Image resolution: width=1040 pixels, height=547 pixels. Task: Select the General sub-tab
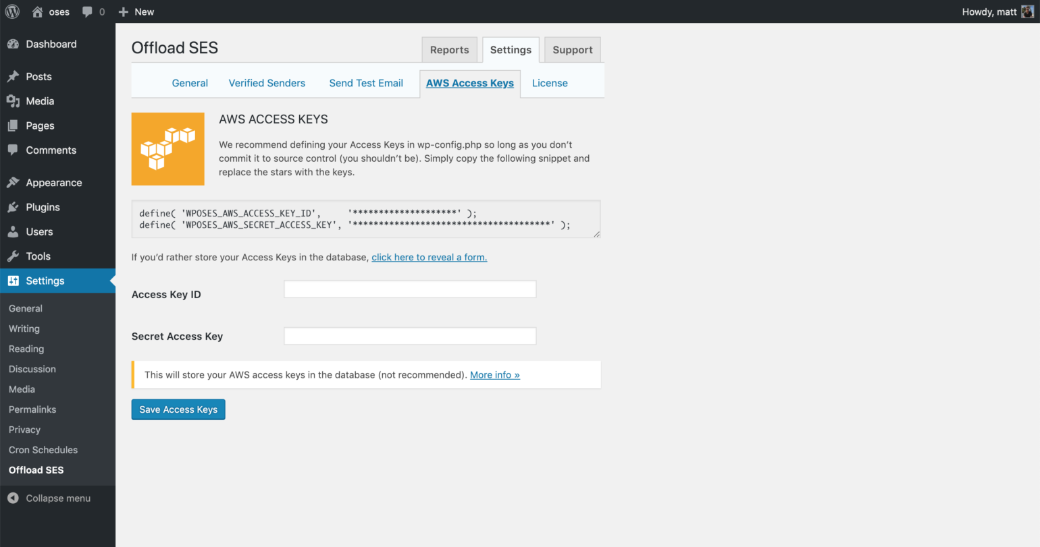(x=190, y=83)
